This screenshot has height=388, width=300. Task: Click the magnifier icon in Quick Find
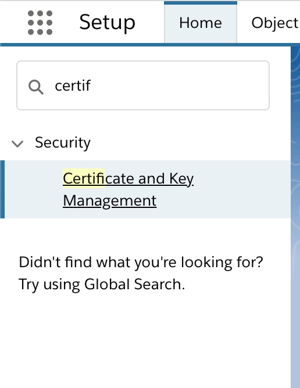point(36,87)
